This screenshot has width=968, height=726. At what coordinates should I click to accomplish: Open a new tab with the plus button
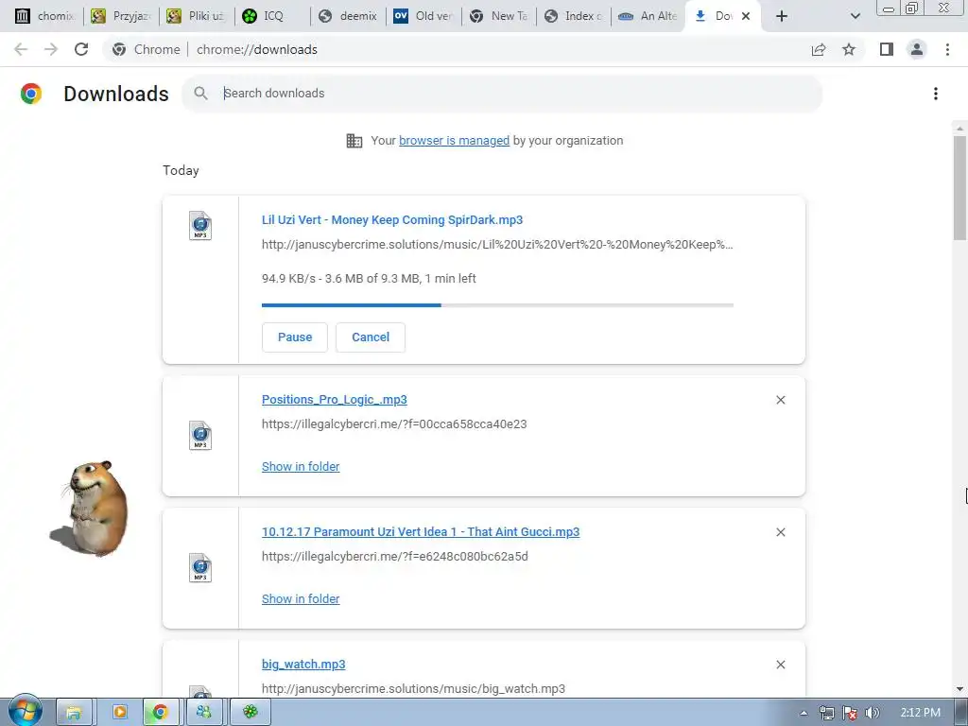pyautogui.click(x=782, y=16)
